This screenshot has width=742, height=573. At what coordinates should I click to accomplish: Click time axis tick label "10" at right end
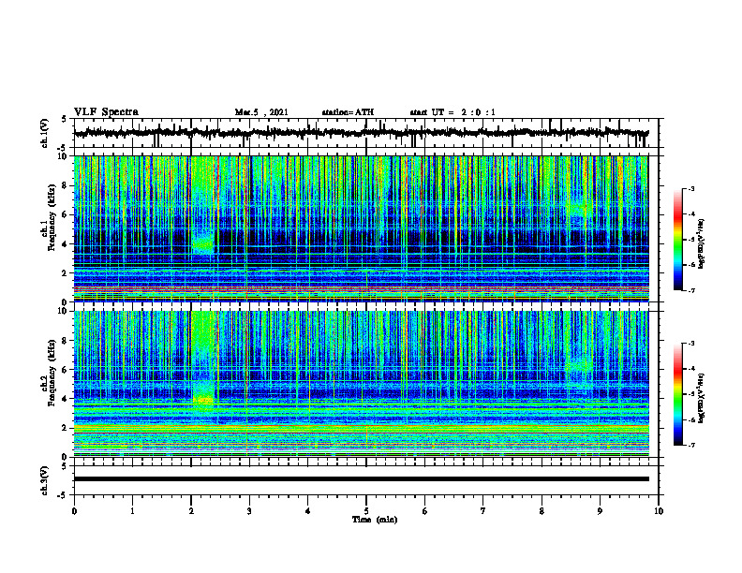pos(659,511)
